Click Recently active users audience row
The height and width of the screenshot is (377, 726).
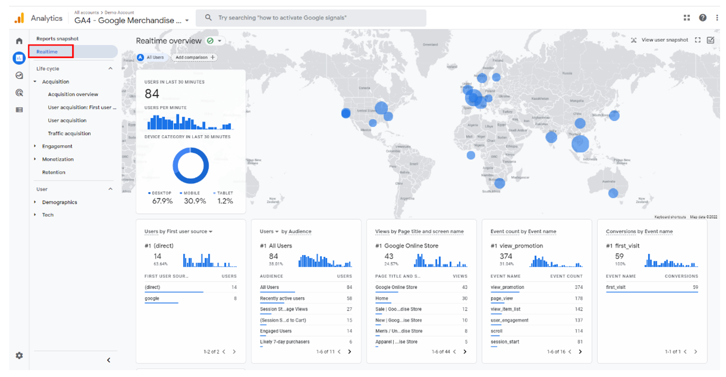coord(305,299)
